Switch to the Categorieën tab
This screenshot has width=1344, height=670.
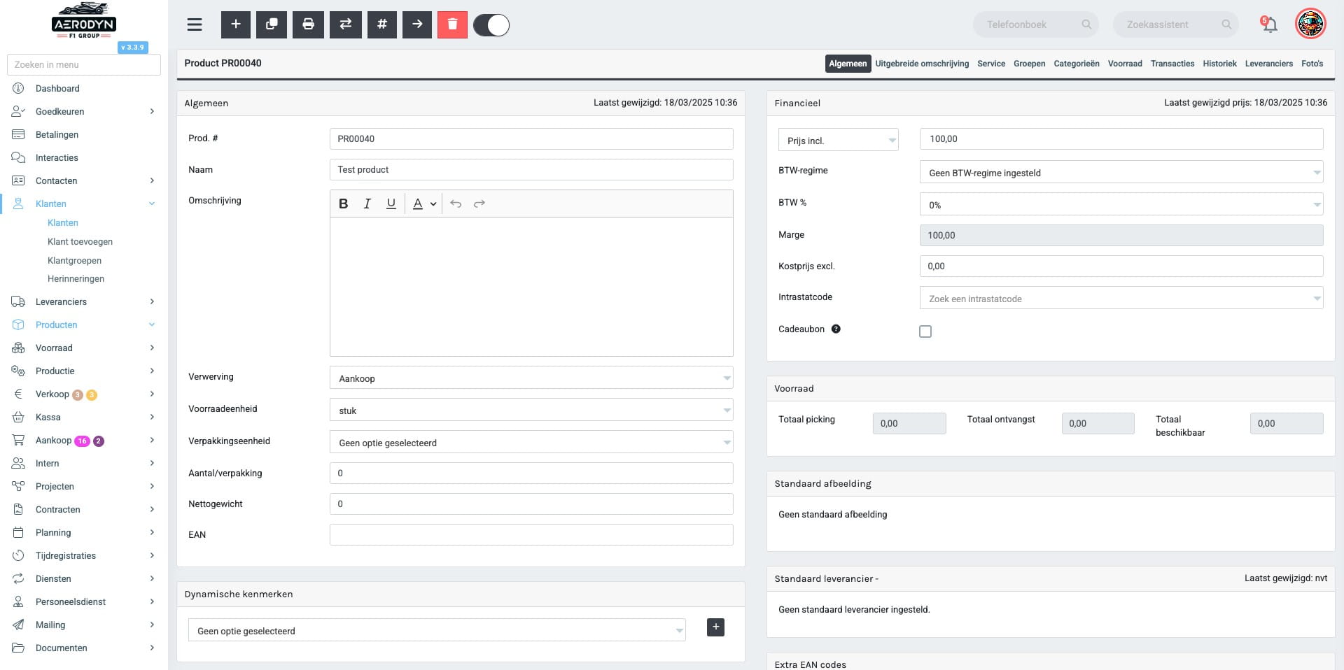[1077, 64]
